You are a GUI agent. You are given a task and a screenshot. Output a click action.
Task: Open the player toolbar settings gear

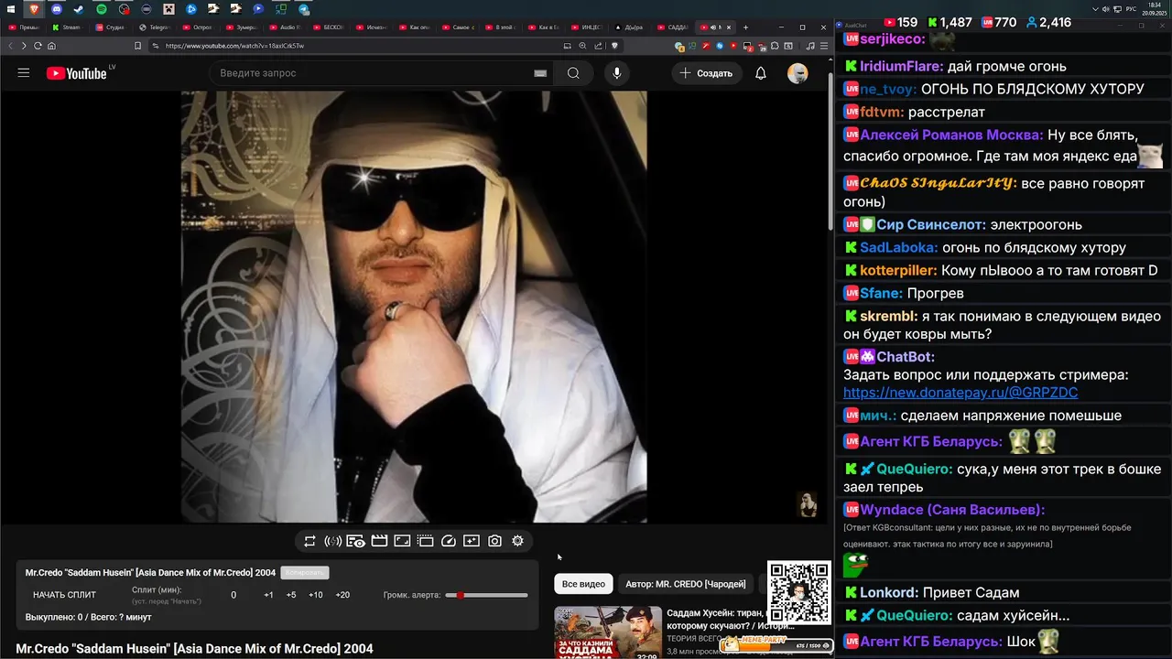click(517, 541)
